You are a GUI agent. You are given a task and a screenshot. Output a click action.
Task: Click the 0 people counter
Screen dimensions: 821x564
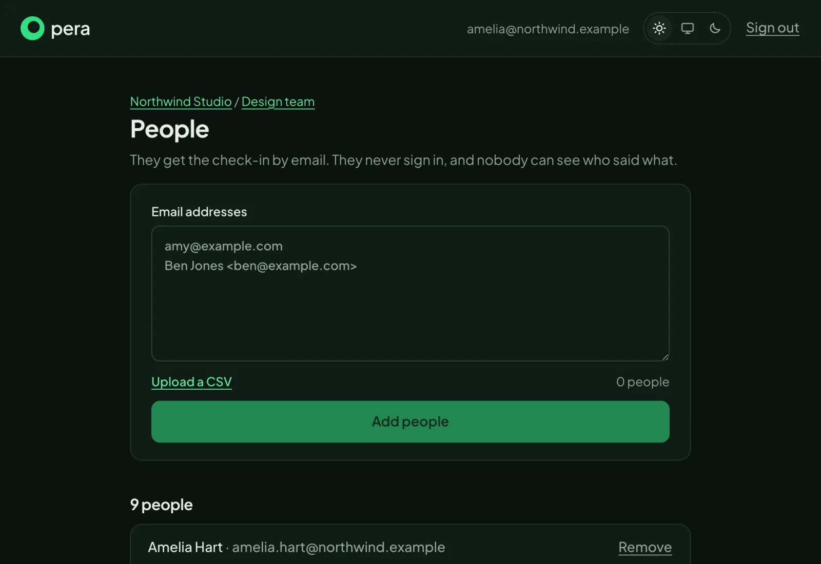coord(642,382)
